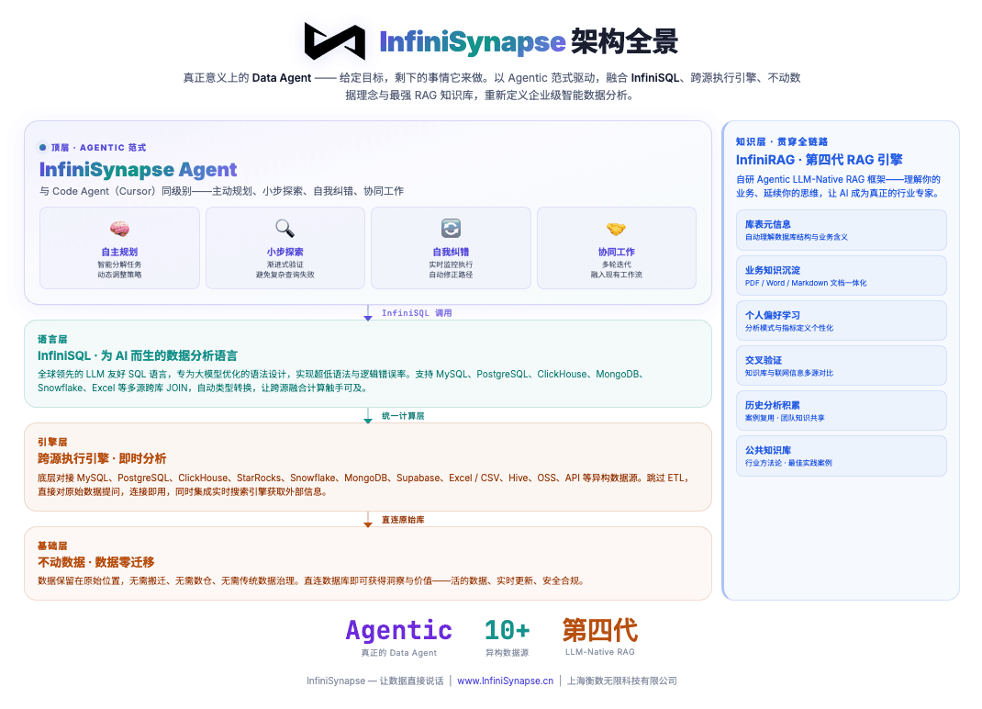The image size is (982, 709).
Task: Select the 个人偏好学习 knowledge card
Action: (x=841, y=321)
